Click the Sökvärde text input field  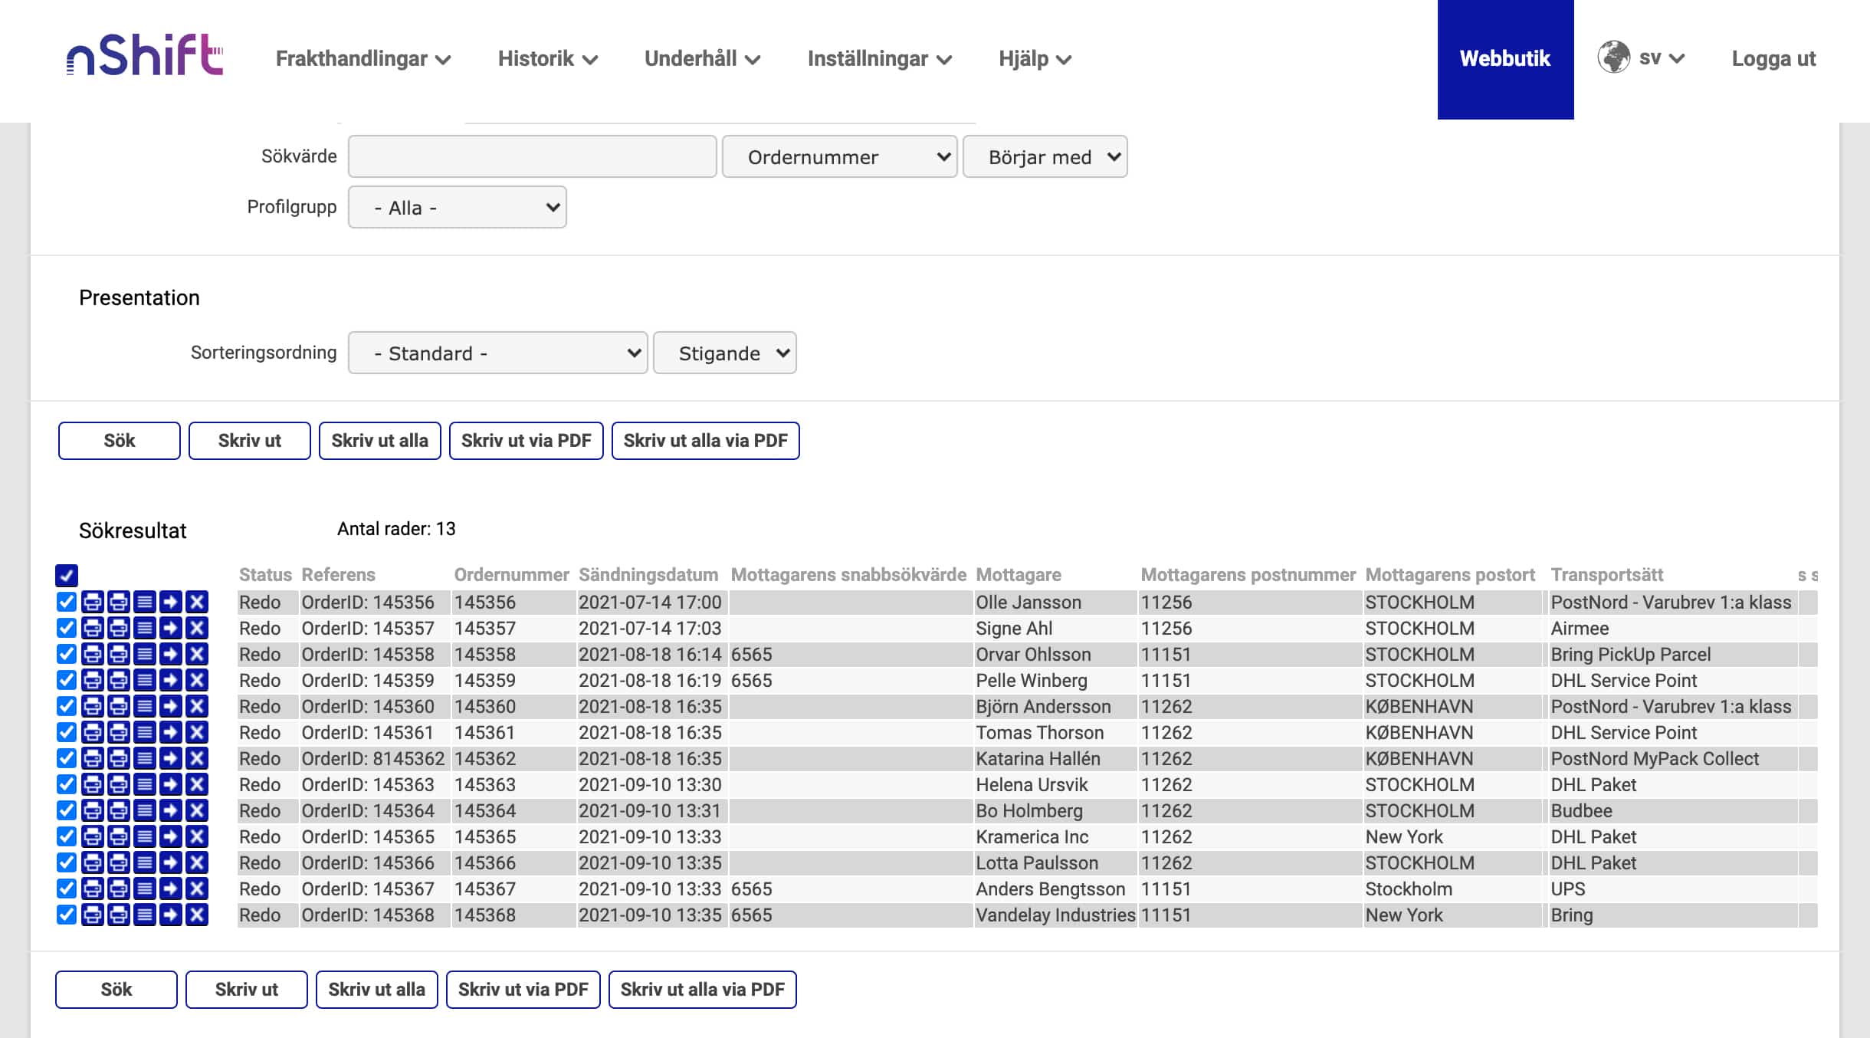click(532, 157)
